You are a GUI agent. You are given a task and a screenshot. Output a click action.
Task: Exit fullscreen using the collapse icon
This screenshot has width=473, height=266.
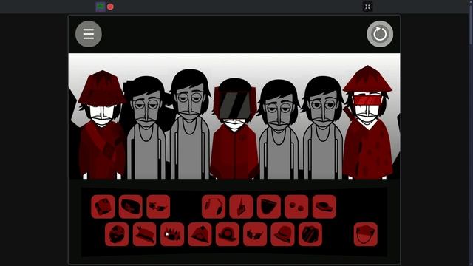pos(367,7)
